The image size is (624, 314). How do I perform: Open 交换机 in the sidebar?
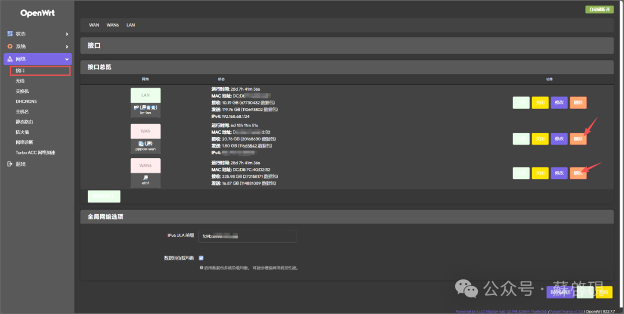[x=23, y=91]
